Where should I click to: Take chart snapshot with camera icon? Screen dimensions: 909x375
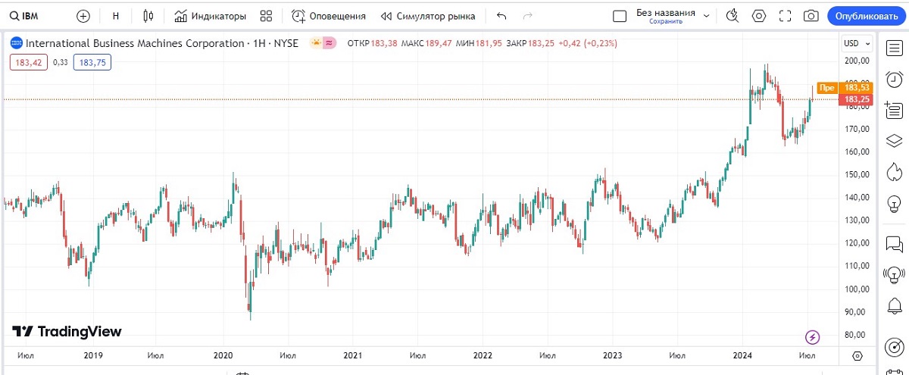pos(811,16)
